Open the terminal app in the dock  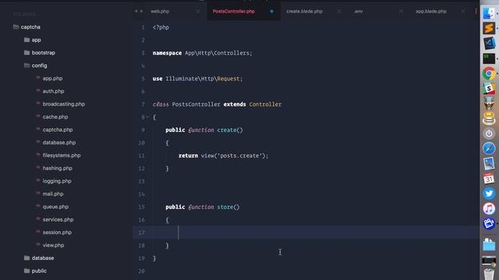click(489, 58)
